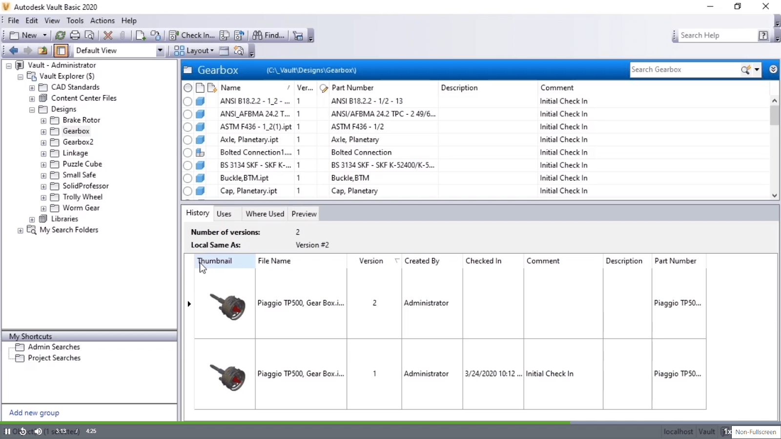This screenshot has width=781, height=439.
Task: Switch to the Where Used tab
Action: 265,214
